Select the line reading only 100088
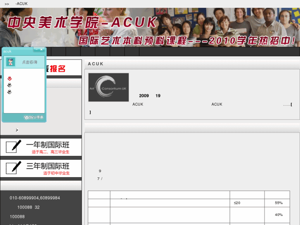This screenshot has height=225, width=300. coord(17,217)
